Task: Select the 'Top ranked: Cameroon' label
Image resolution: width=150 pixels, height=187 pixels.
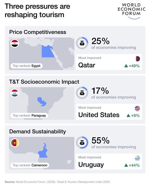Action: [x=30, y=165]
